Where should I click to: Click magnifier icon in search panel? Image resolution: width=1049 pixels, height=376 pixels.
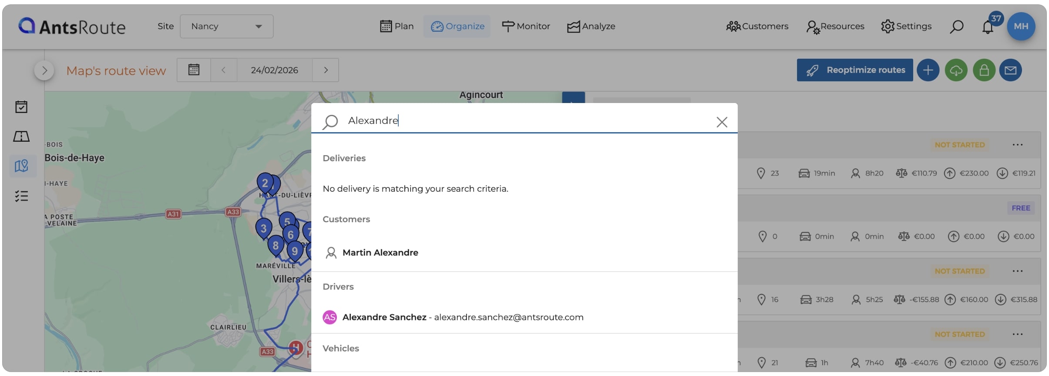coord(330,122)
